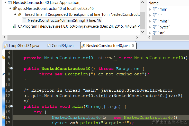Collapse the Thread [main] node
This screenshot has height=126, width=189.
(x=15, y=14)
